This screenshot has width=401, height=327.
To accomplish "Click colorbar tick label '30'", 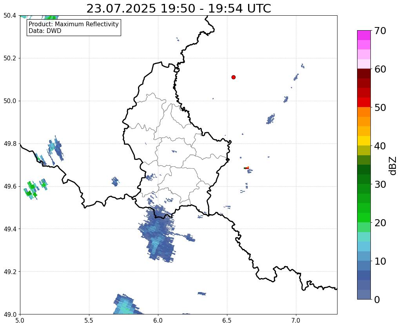I will point(380,184).
